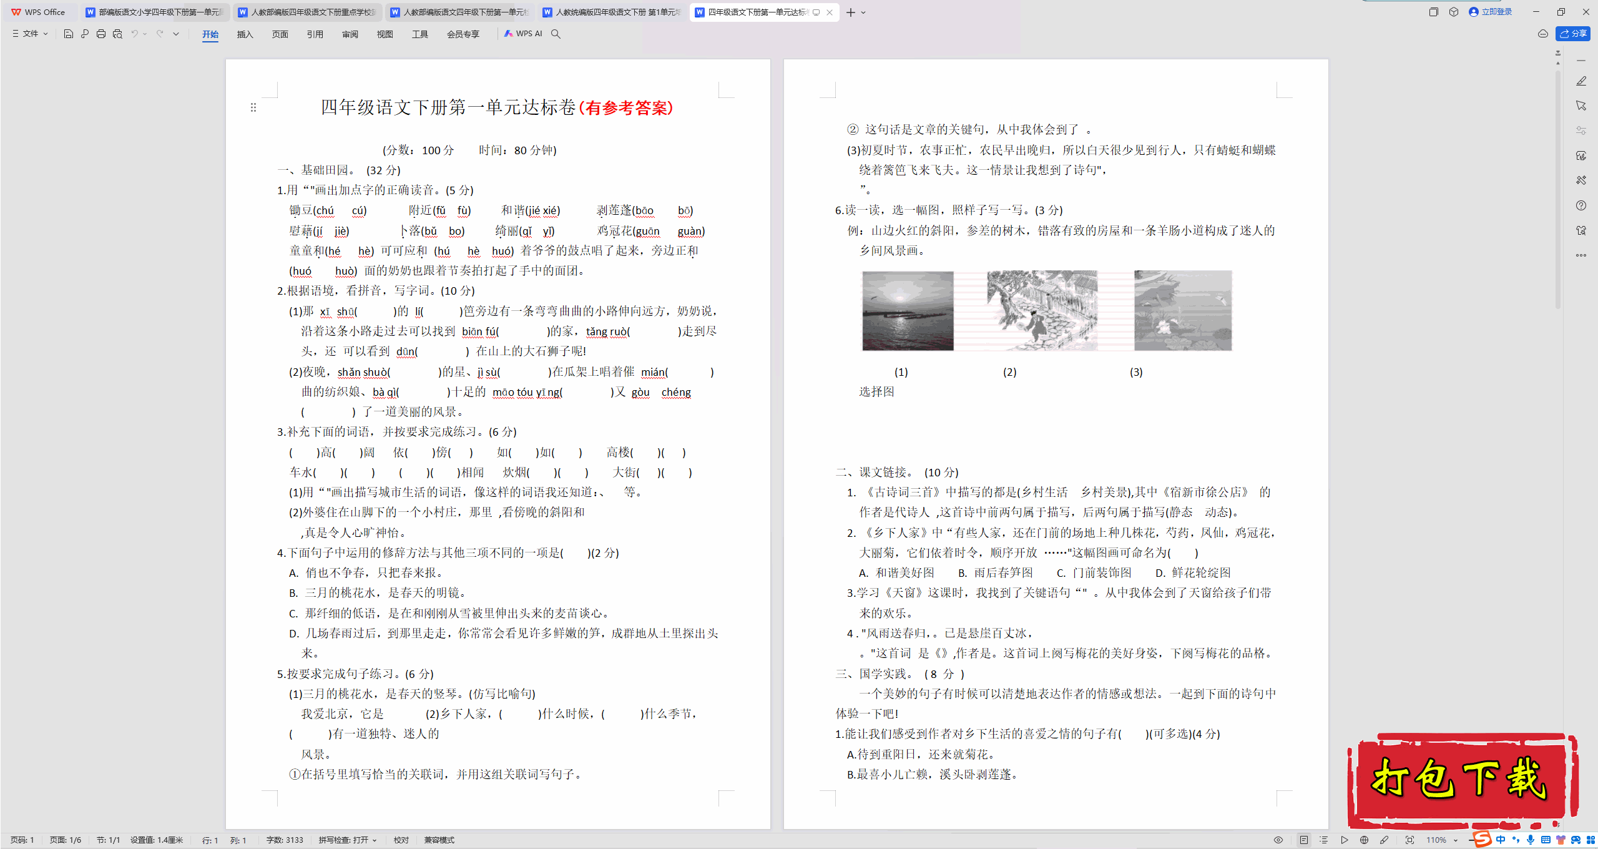Open the sidebar tool with the sparkle pencil icon

click(x=1581, y=180)
